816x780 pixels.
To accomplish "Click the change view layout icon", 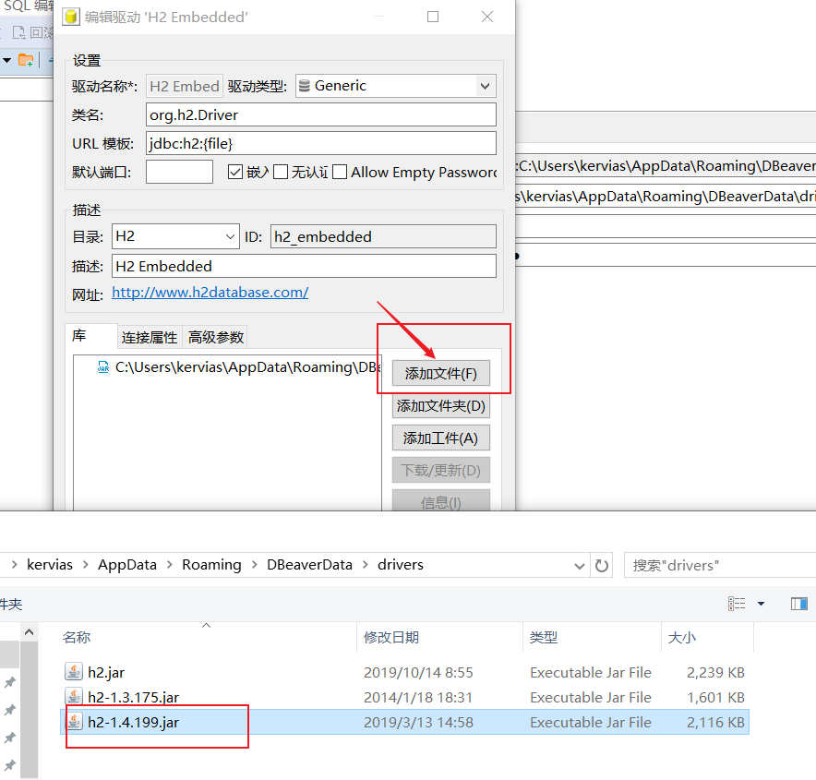I will coord(737,604).
